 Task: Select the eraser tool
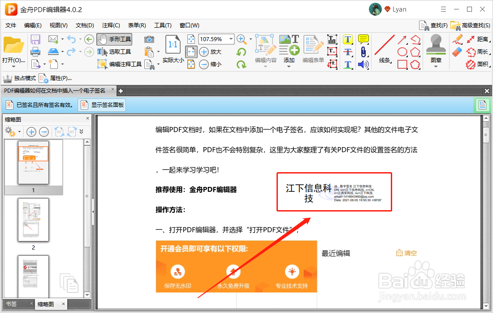[x=458, y=52]
